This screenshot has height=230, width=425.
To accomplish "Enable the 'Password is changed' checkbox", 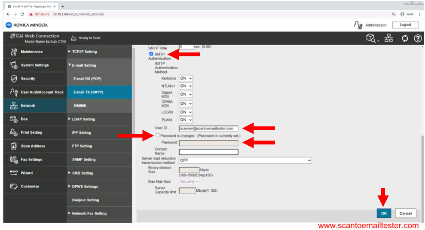I will click(158, 135).
